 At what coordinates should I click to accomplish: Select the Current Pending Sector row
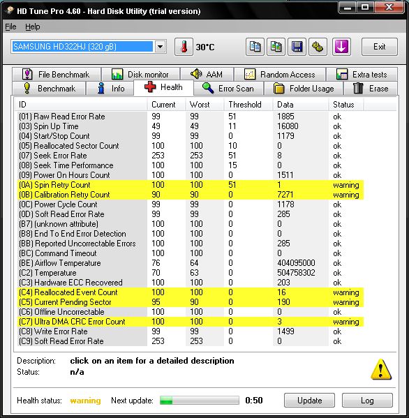tap(191, 302)
